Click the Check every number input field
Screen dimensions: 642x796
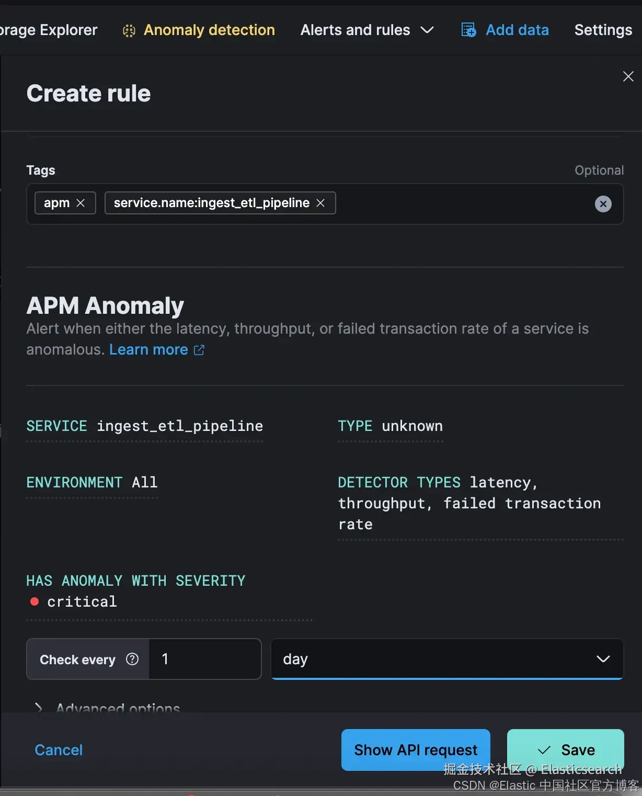tap(205, 659)
